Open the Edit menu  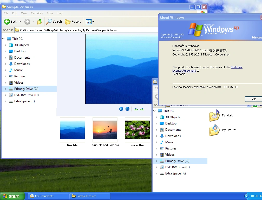15,13
